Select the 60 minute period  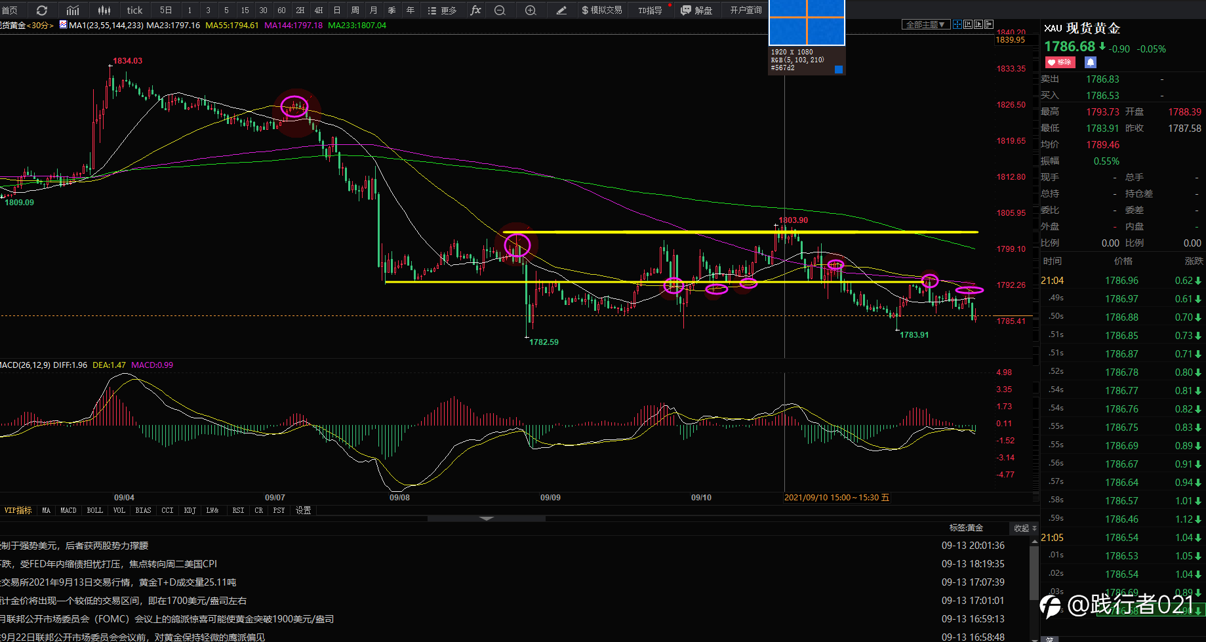pos(281,10)
